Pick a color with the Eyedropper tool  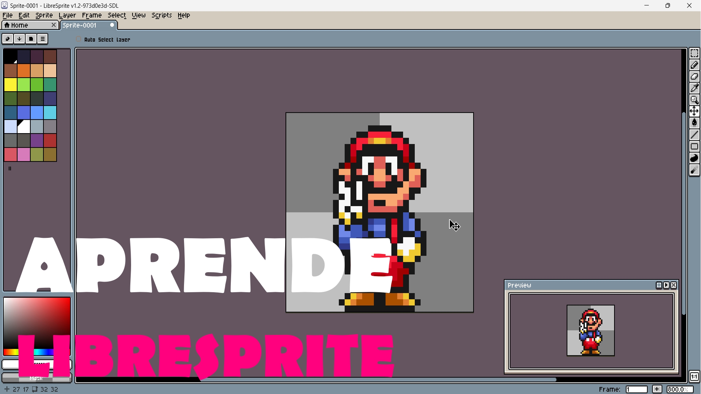(x=695, y=88)
